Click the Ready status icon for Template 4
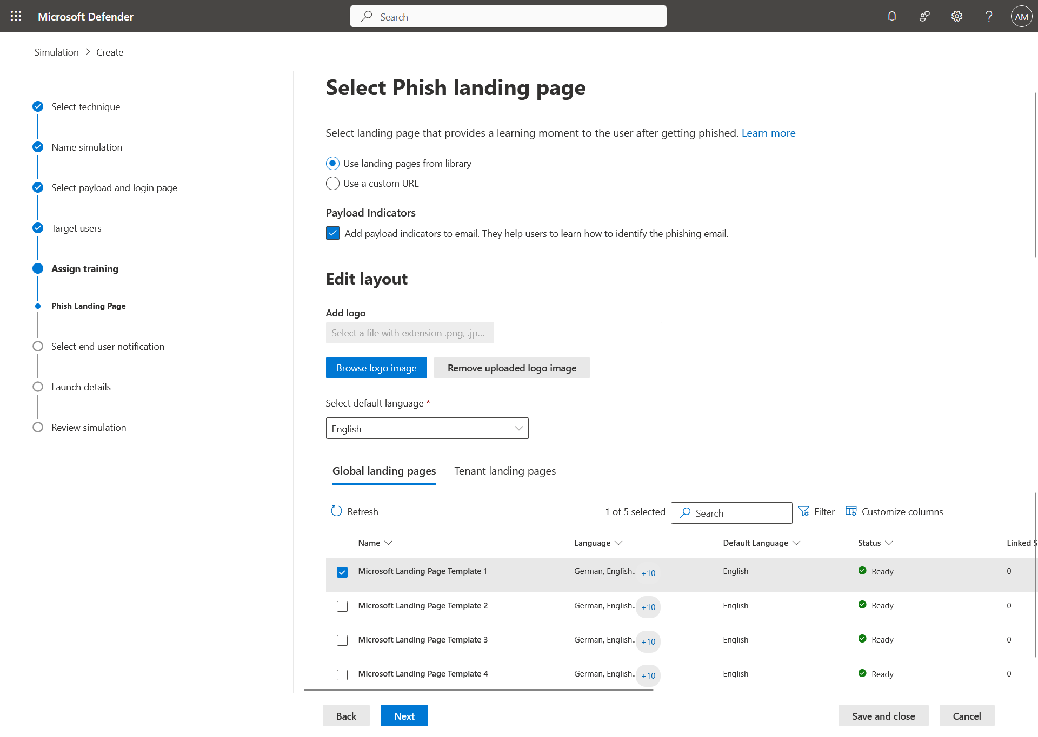 pos(862,673)
